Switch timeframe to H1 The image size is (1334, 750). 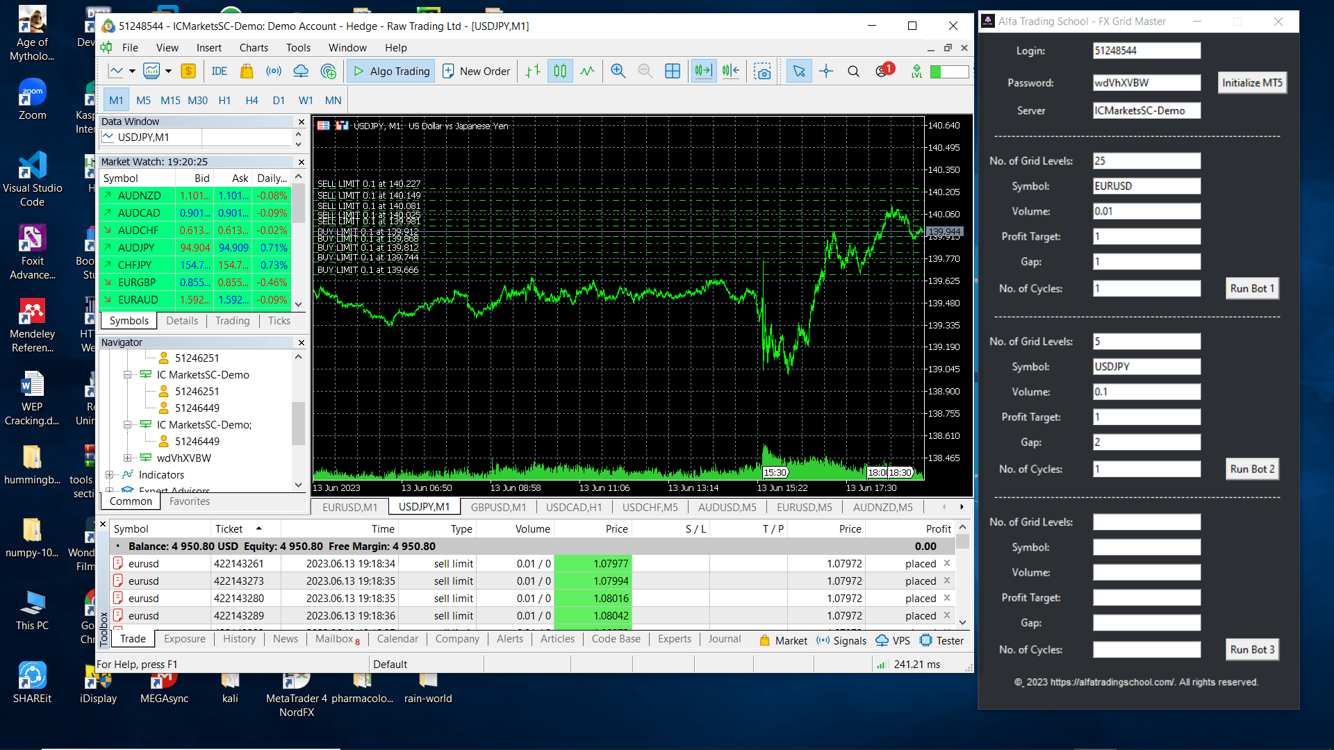[224, 100]
